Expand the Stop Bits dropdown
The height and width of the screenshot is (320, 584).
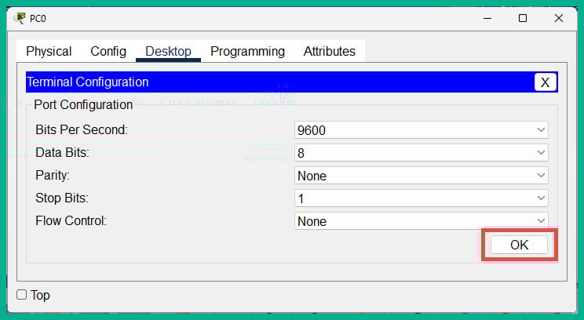pos(421,198)
